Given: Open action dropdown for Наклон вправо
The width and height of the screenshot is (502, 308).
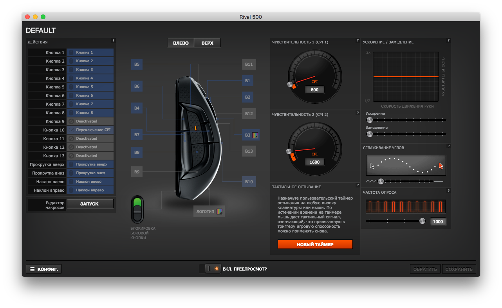Looking at the screenshot, I should [x=90, y=190].
